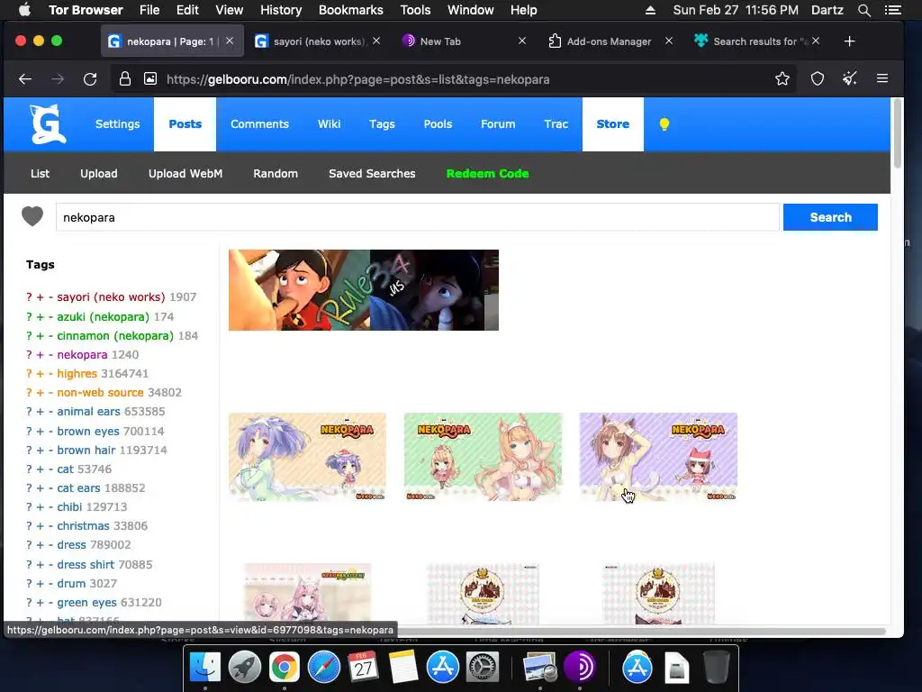Open Tor Browser icon in the dock

coord(579,668)
